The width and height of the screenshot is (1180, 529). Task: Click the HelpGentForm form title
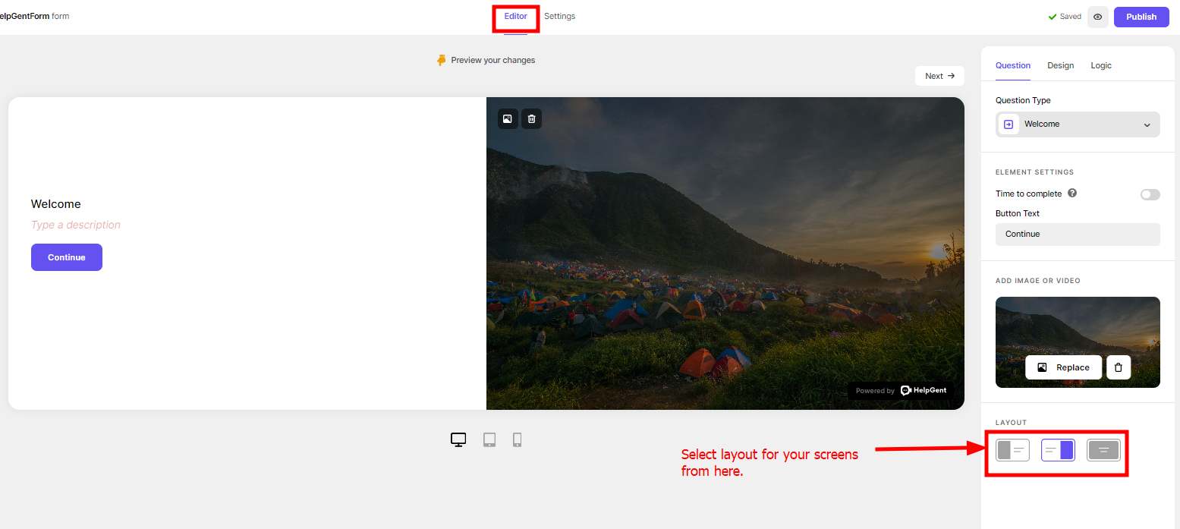pyautogui.click(x=34, y=16)
